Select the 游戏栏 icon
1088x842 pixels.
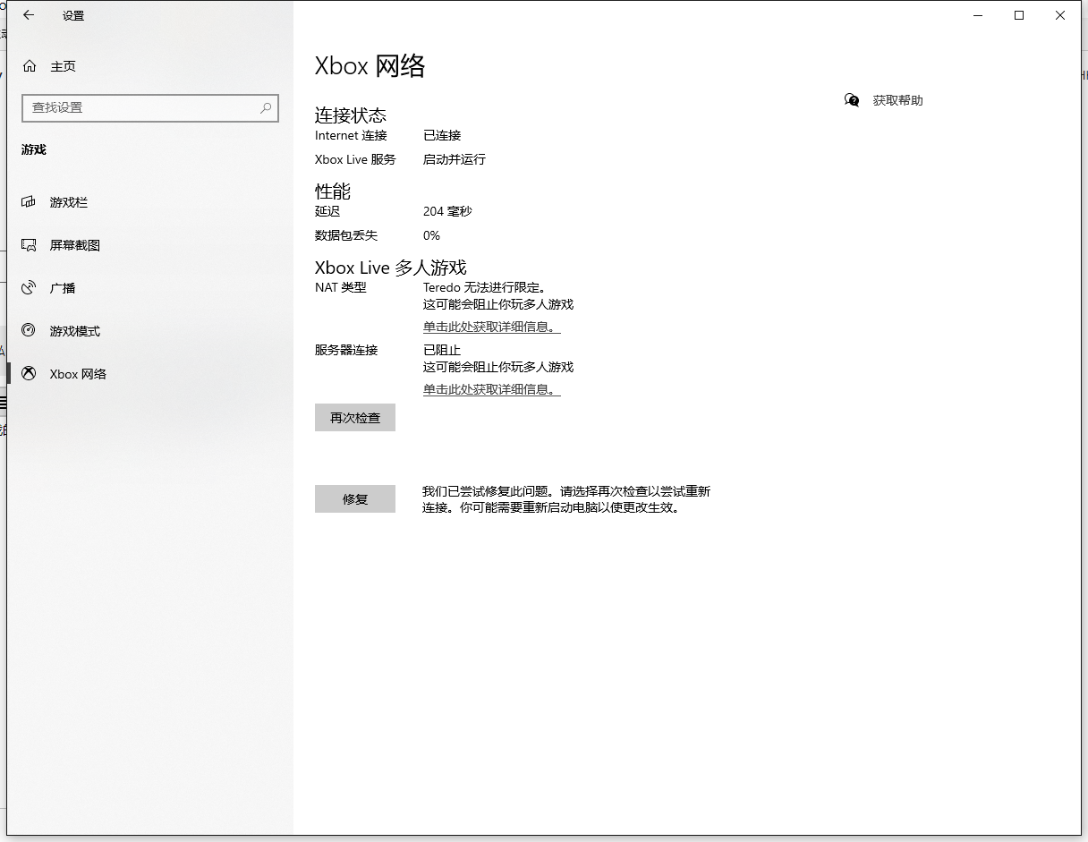[29, 202]
